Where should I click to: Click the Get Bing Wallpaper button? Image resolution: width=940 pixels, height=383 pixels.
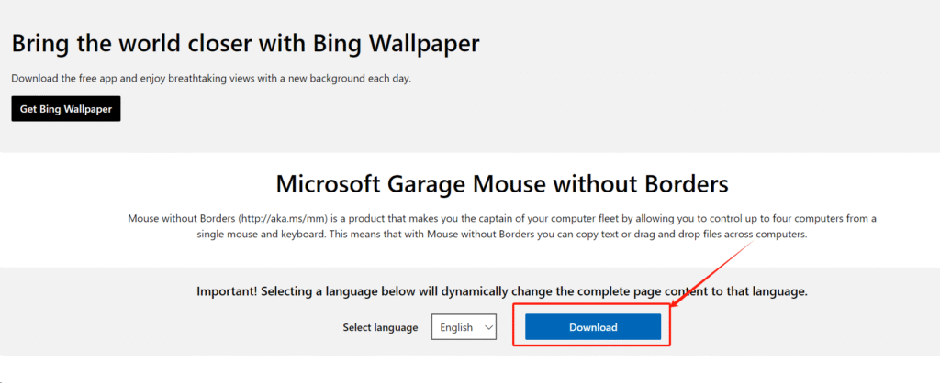(x=66, y=109)
